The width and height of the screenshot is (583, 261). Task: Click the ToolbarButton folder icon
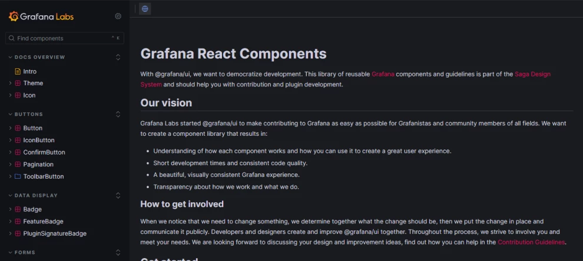tap(18, 176)
